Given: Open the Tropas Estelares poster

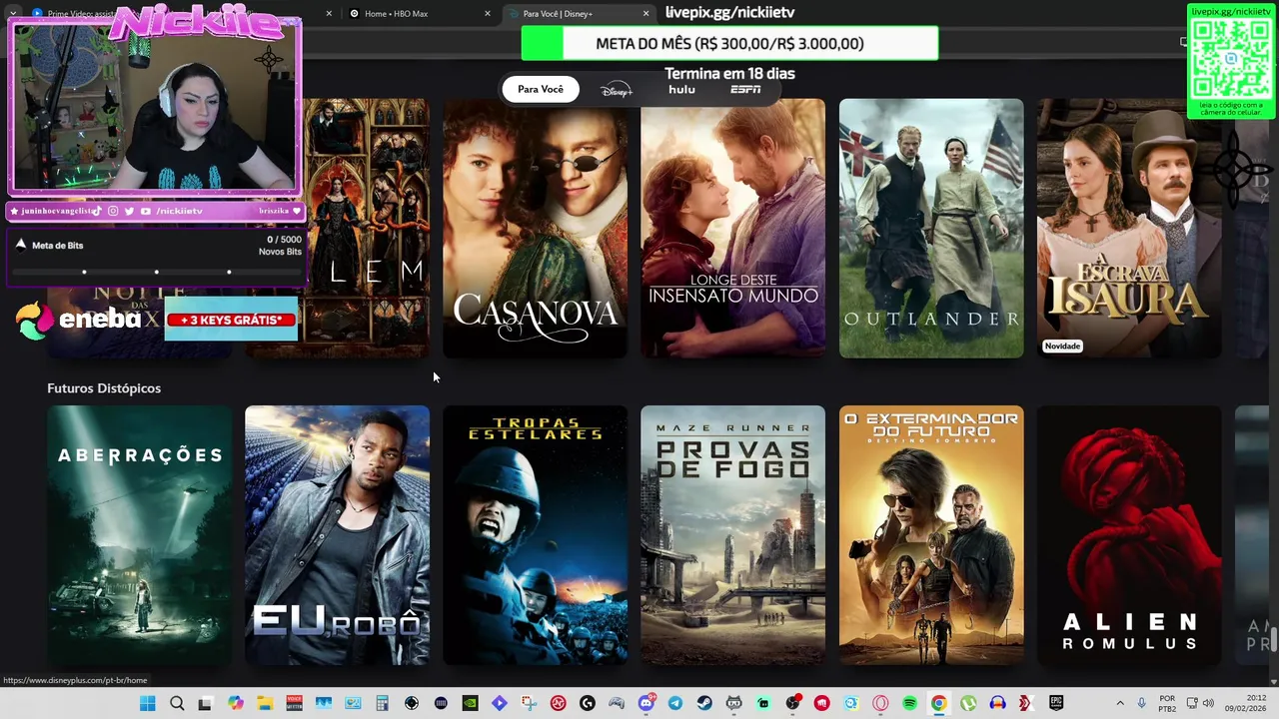Looking at the screenshot, I should coord(536,535).
